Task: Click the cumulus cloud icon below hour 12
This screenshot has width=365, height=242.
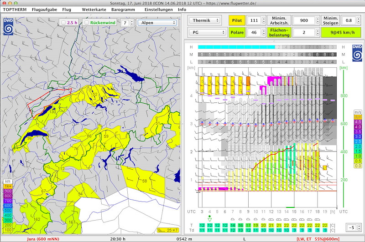Action: [271, 219]
